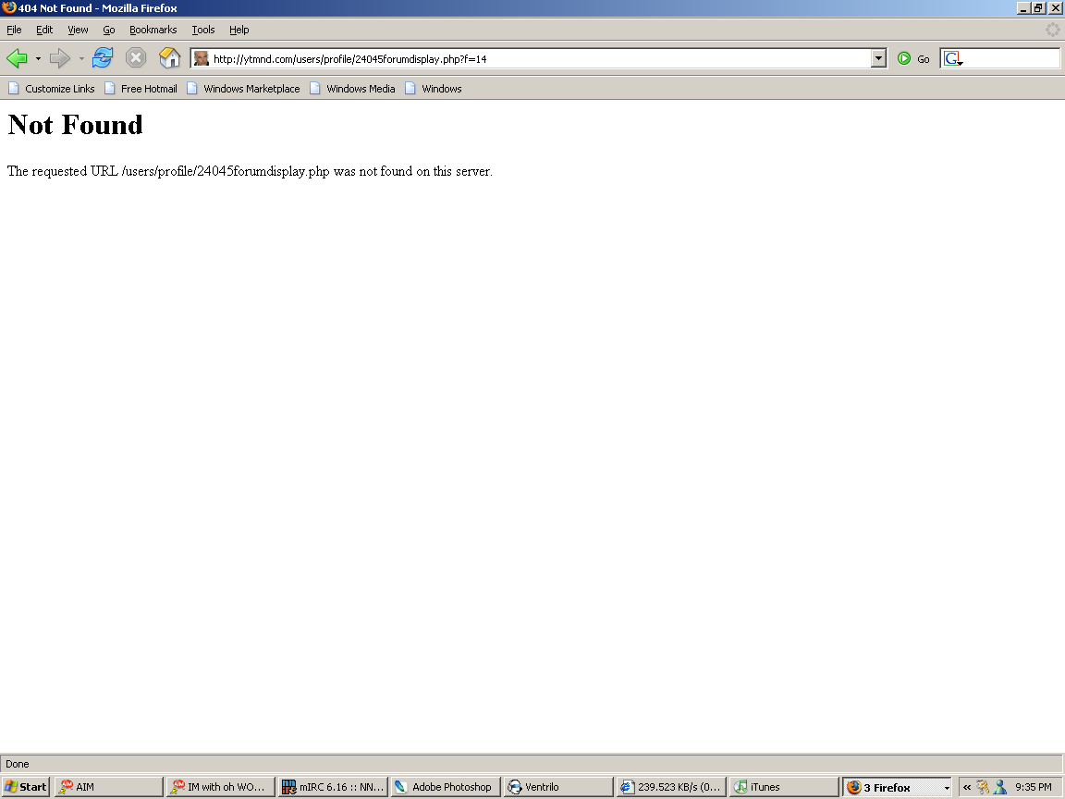The height and width of the screenshot is (799, 1065).
Task: Click the Stop loading icon
Action: 136,58
